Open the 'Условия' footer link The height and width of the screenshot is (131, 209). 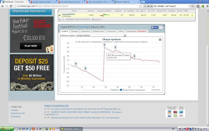[x=14, y=110]
